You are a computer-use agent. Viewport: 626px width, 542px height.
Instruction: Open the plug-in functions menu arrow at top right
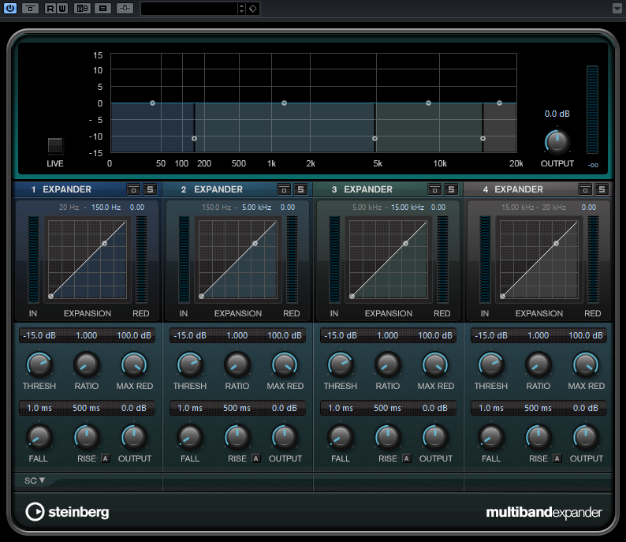pyautogui.click(x=617, y=9)
